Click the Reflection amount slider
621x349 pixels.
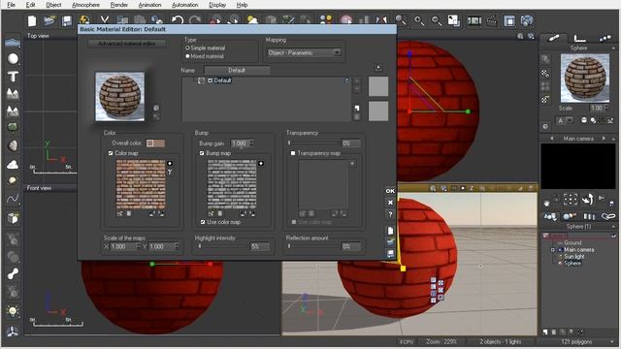313,246
